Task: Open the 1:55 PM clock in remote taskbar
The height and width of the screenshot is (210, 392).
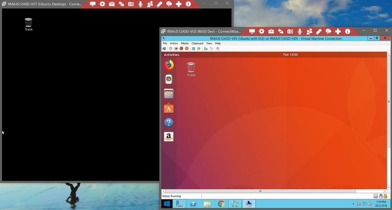Action: click(x=381, y=204)
